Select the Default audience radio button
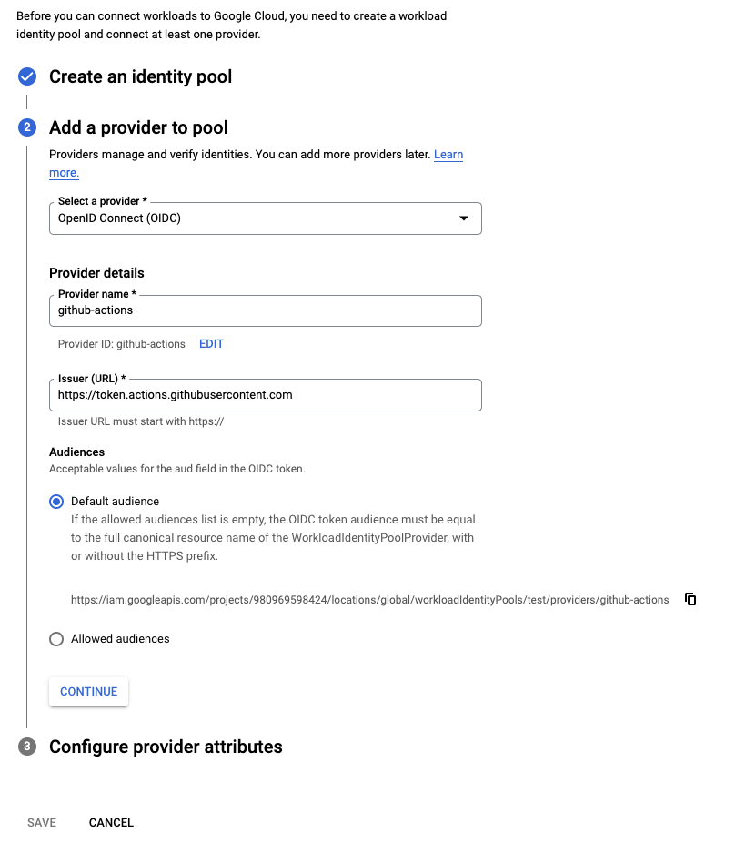This screenshot has width=745, height=843. [56, 502]
